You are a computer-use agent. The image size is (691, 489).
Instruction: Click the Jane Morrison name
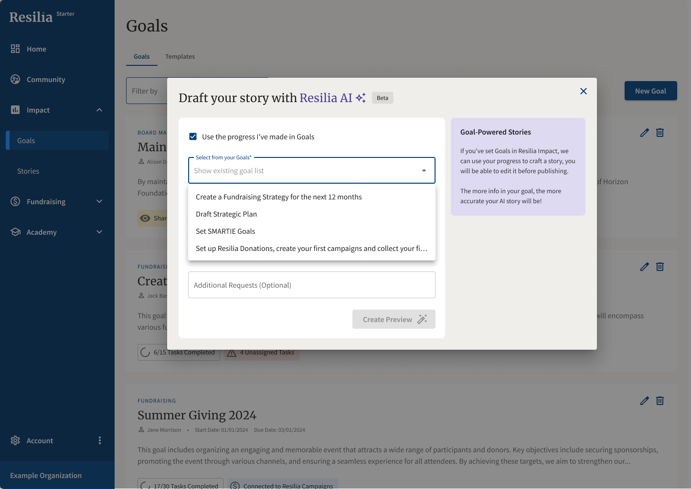[164, 430]
